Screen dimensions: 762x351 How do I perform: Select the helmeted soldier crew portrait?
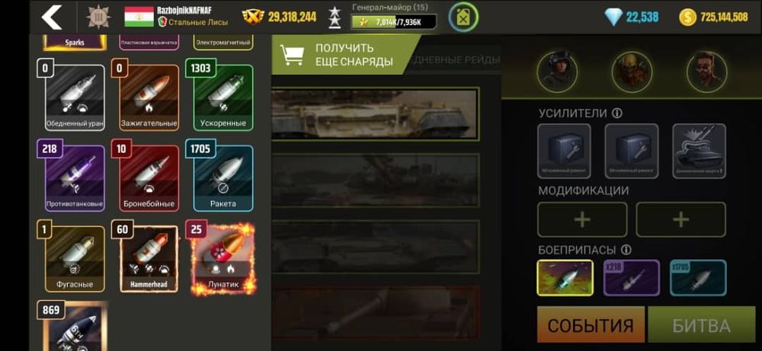pyautogui.click(x=558, y=72)
